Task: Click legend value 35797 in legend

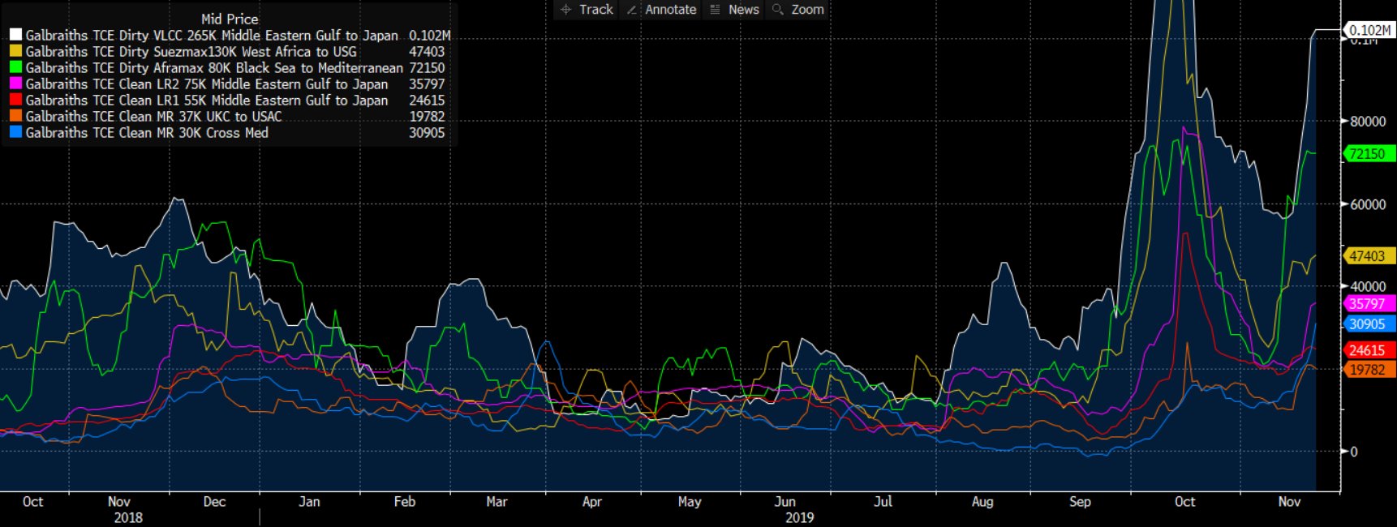Action: tap(427, 84)
